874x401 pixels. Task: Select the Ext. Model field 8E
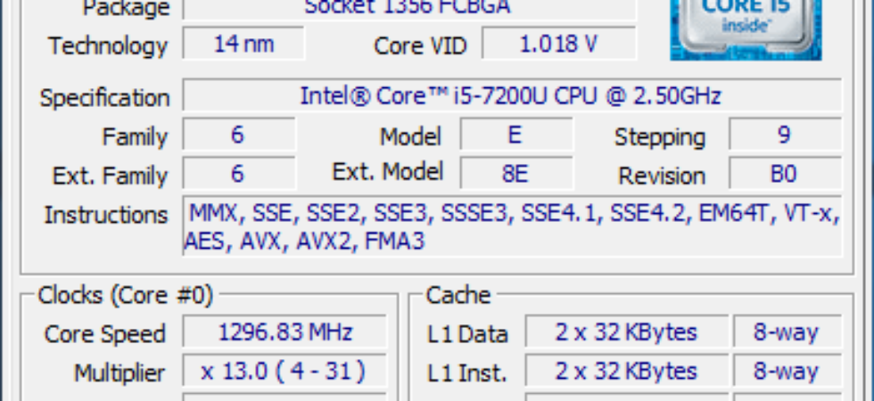[516, 174]
